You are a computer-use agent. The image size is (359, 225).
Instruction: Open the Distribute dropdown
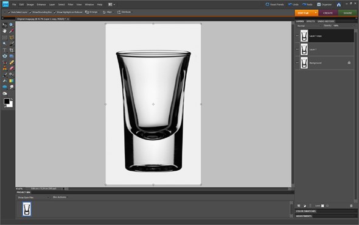click(x=124, y=12)
